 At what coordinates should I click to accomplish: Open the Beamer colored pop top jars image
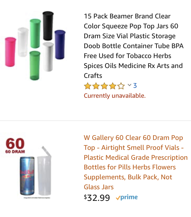click(x=34, y=45)
